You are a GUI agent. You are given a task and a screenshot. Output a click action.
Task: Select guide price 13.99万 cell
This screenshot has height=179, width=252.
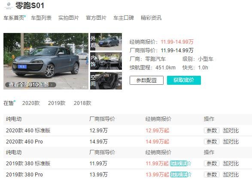[x=98, y=175]
